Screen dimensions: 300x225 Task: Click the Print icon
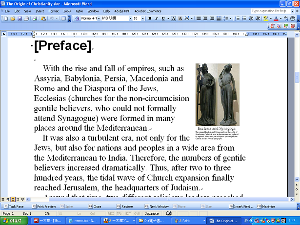click(x=36, y=19)
